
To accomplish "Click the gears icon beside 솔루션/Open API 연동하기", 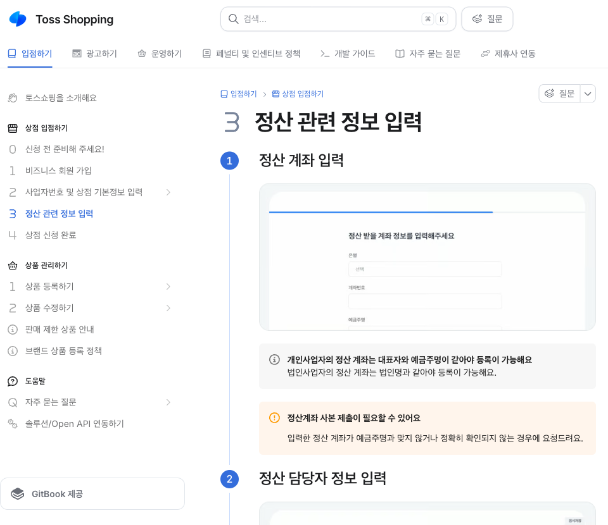I will click(x=13, y=424).
